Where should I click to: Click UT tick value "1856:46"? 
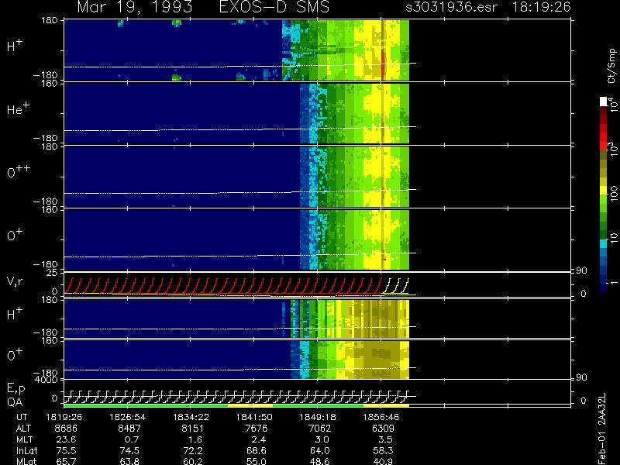pos(381,417)
